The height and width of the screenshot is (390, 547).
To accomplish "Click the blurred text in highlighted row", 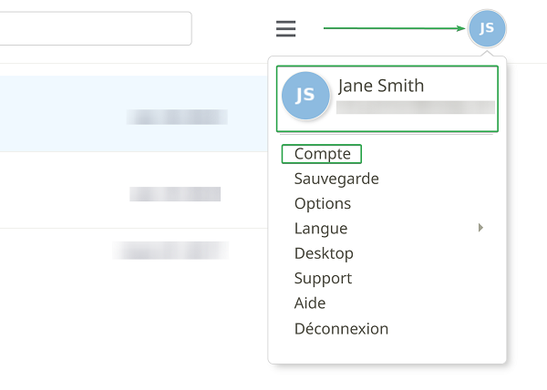I will point(177,117).
